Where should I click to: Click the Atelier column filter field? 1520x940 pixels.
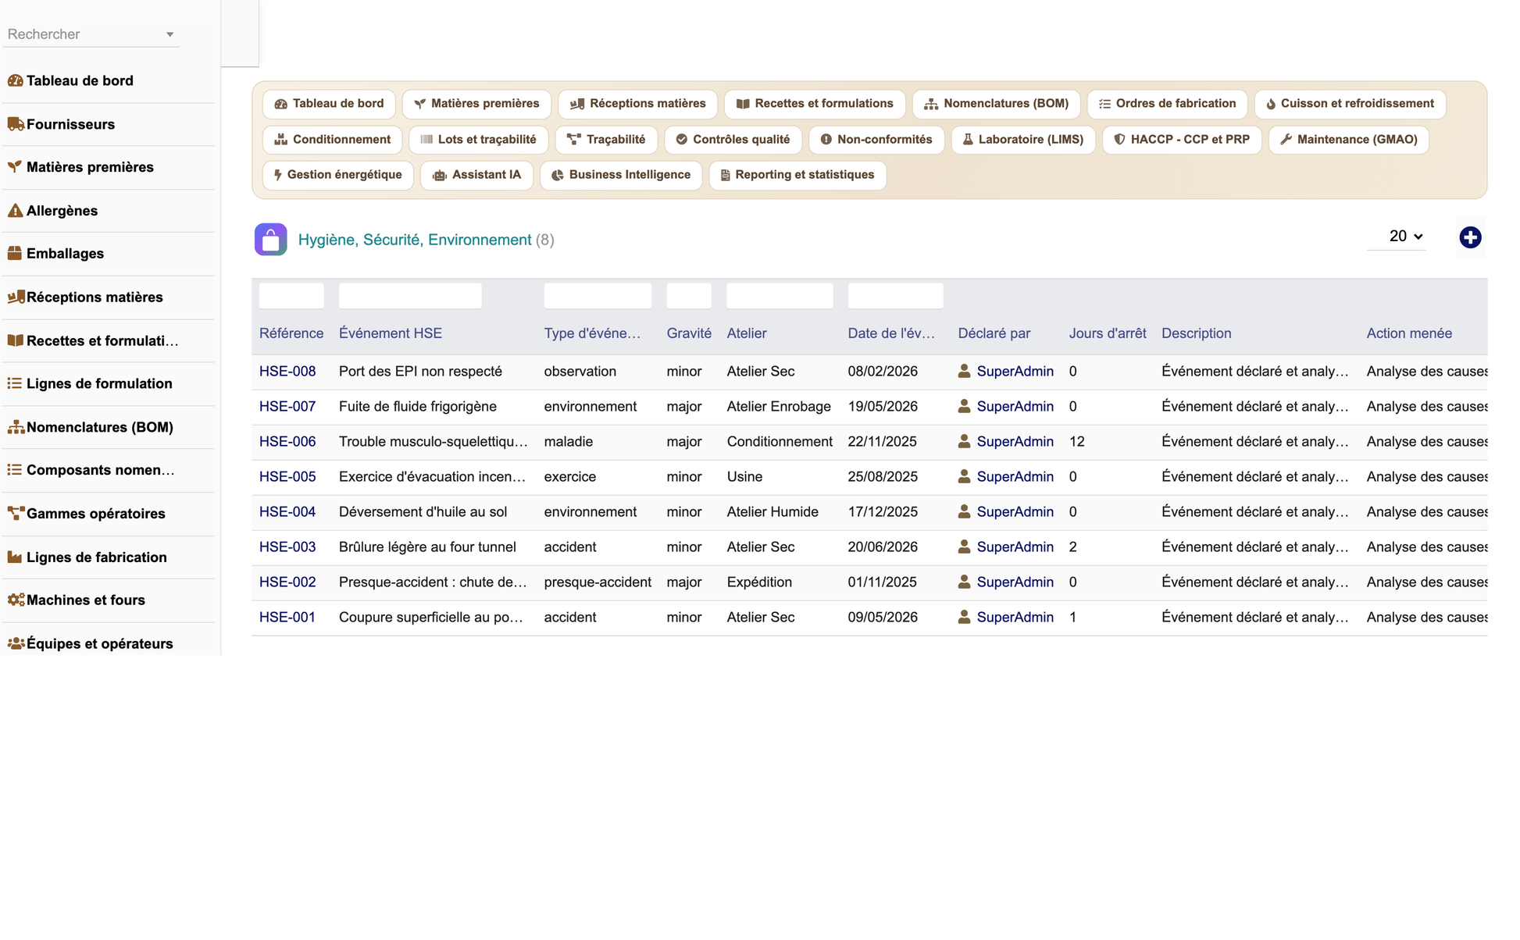point(780,296)
